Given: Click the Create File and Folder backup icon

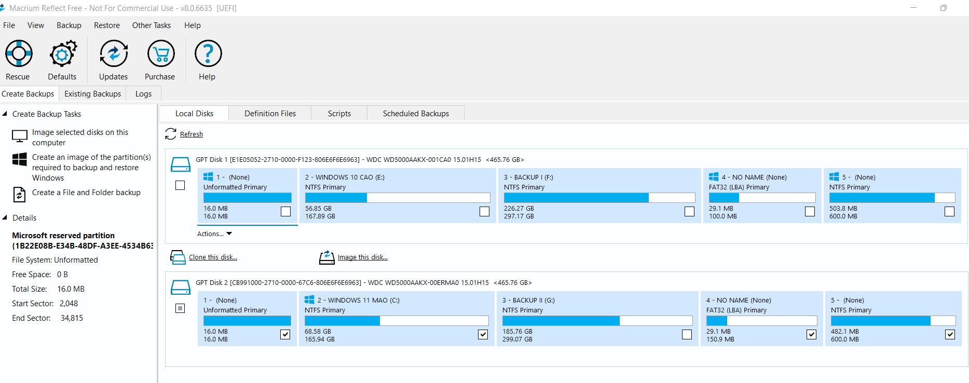Looking at the screenshot, I should click(19, 195).
